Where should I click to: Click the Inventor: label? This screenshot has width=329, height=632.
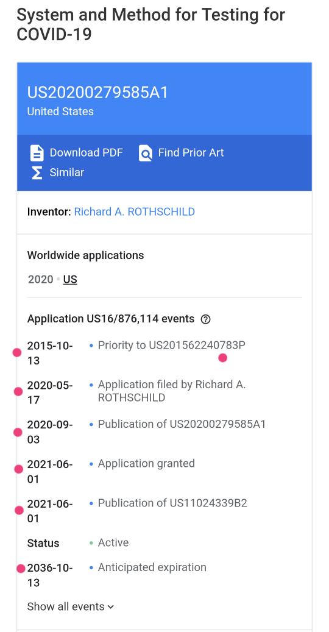point(49,211)
